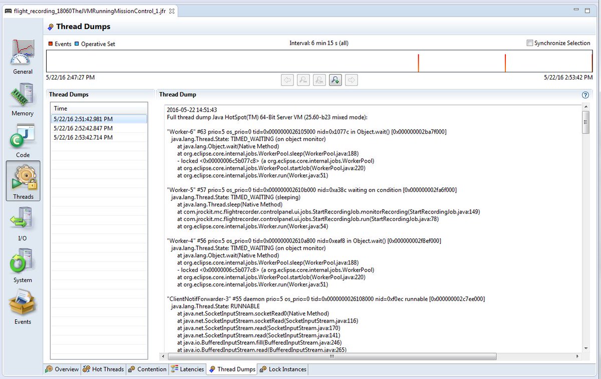Open the Code analysis view
Image resolution: width=601 pixels, height=379 pixels.
22,139
